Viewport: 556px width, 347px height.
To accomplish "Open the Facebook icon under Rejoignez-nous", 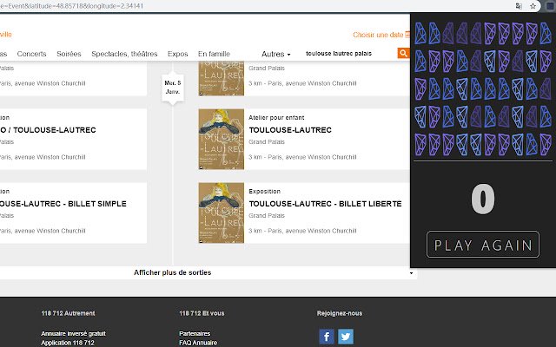I will pos(327,337).
